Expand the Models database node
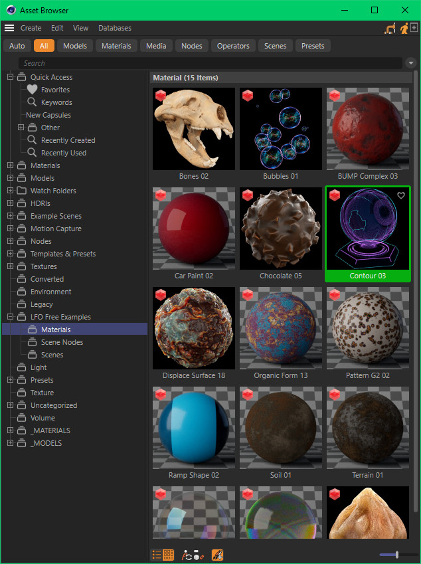Screen dimensions: 421x564 point(10,177)
